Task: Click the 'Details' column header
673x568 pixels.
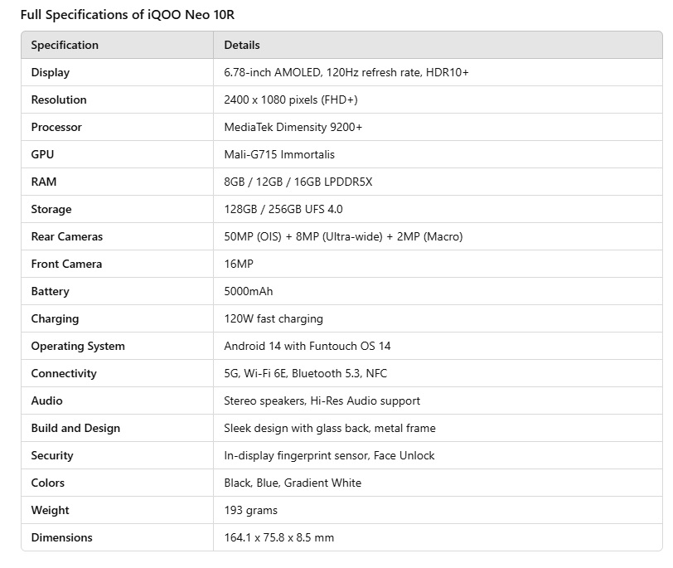Action: tap(242, 45)
